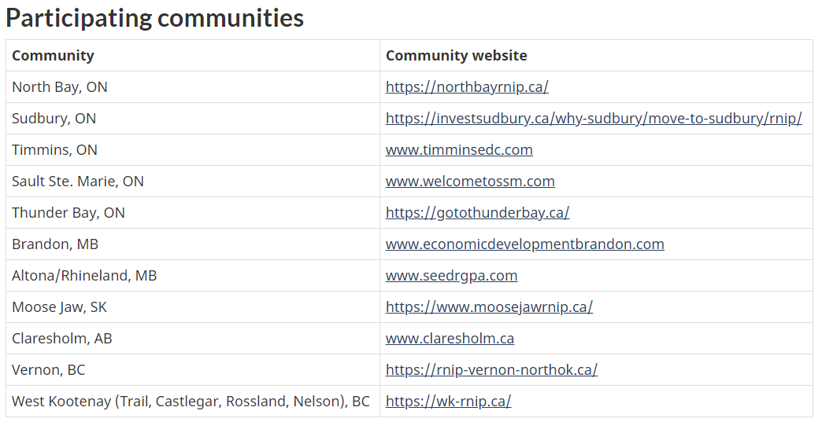Open the www.welcometossm.com website link
The image size is (818, 422).
point(470,182)
